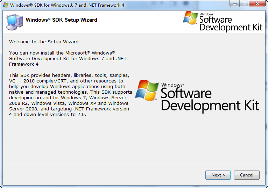Click the Cancel button
Image resolution: width=268 pixels, height=188 pixels.
pyautogui.click(x=247, y=175)
